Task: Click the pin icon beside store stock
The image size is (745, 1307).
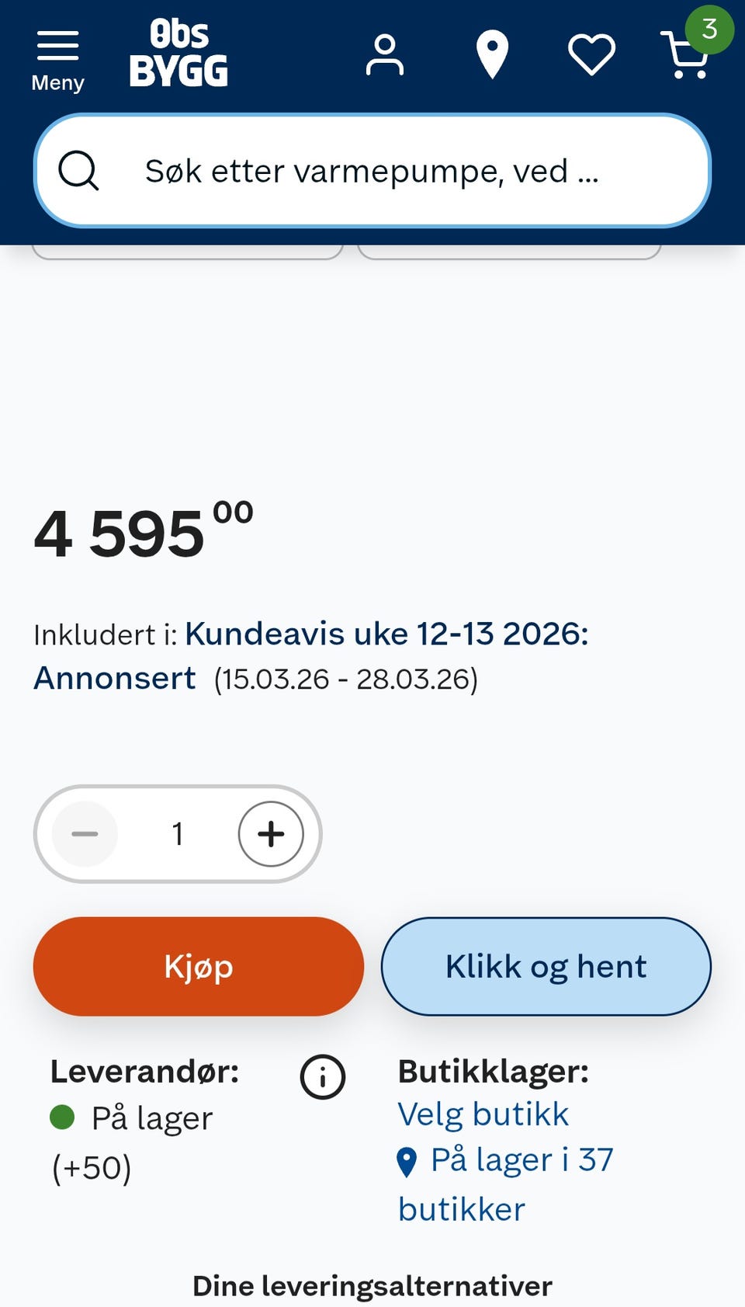Action: 407,1162
